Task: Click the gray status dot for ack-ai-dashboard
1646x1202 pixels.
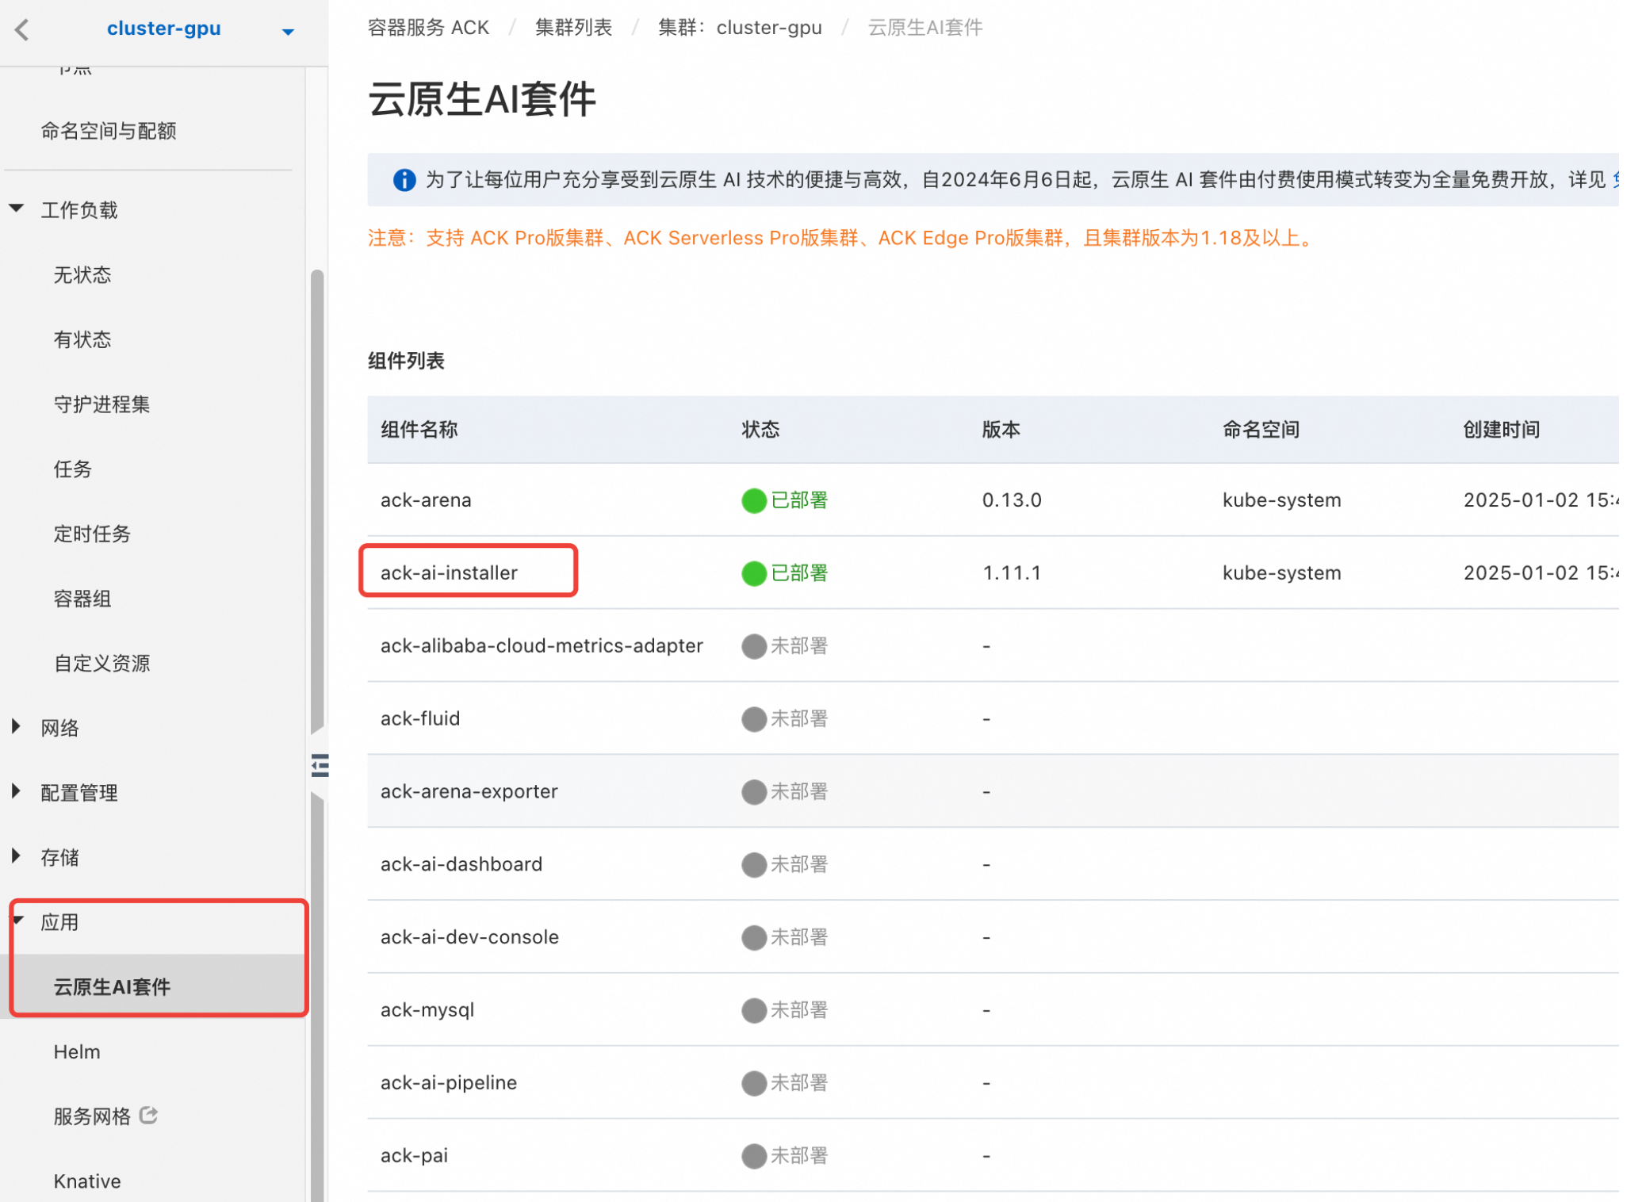Action: click(x=753, y=864)
